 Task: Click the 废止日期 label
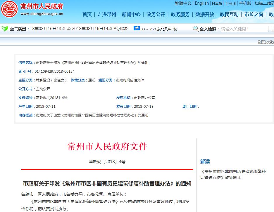coord(191,106)
